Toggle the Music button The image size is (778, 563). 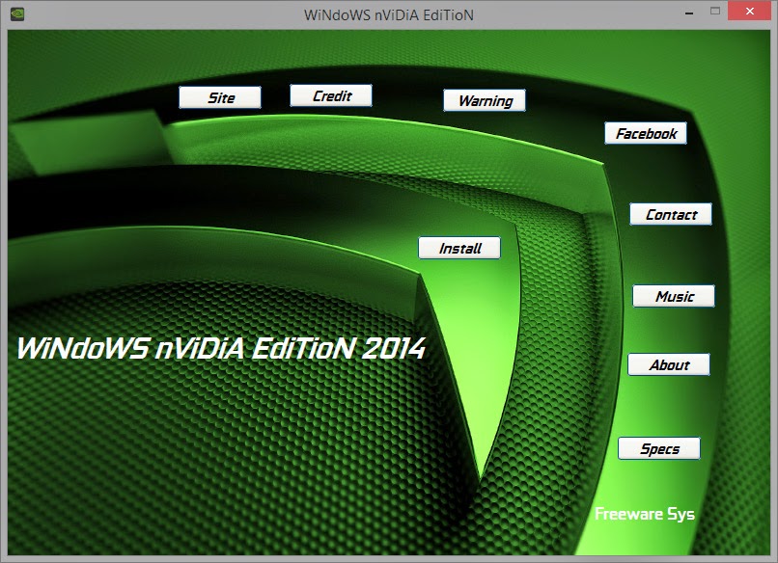(674, 296)
